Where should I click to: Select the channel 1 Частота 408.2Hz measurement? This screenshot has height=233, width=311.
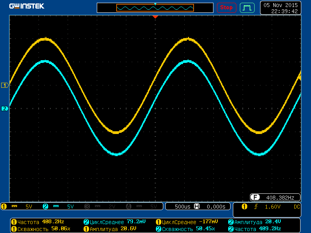38,222
